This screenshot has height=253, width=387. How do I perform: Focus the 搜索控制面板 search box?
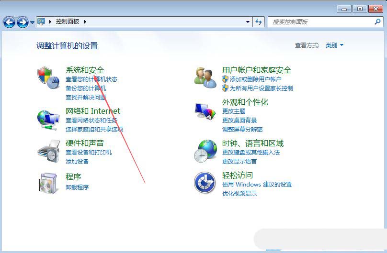pyautogui.click(x=325, y=22)
